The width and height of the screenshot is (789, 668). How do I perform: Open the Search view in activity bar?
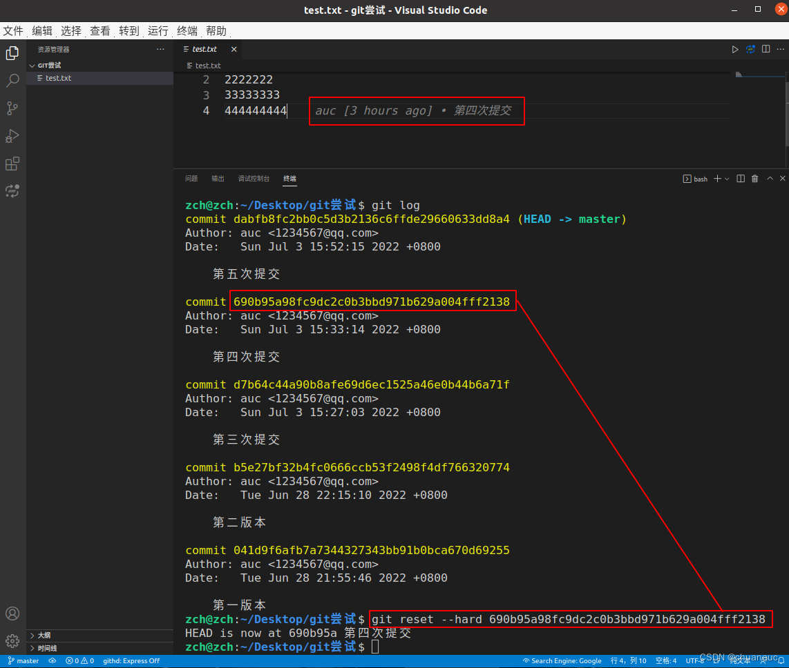tap(12, 81)
